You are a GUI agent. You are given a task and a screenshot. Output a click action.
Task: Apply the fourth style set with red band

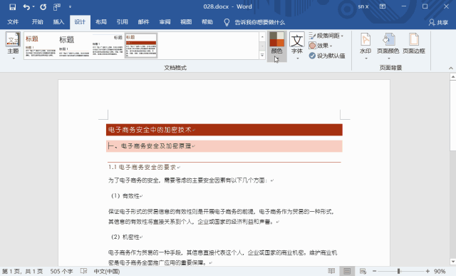click(141, 46)
